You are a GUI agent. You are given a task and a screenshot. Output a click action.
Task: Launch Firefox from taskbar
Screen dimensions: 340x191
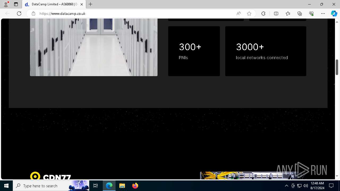pos(135,186)
